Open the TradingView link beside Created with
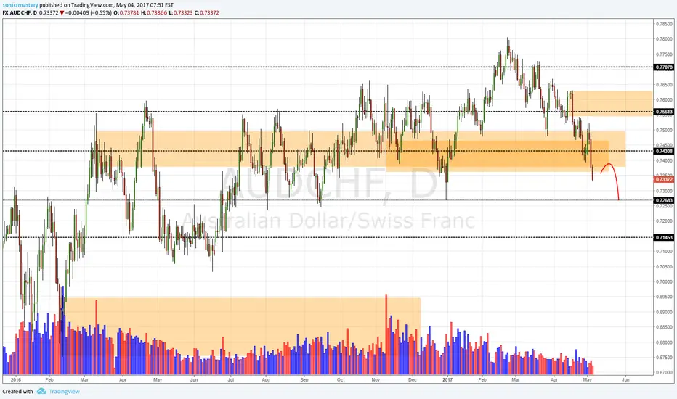The height and width of the screenshot is (399, 677). 64,391
